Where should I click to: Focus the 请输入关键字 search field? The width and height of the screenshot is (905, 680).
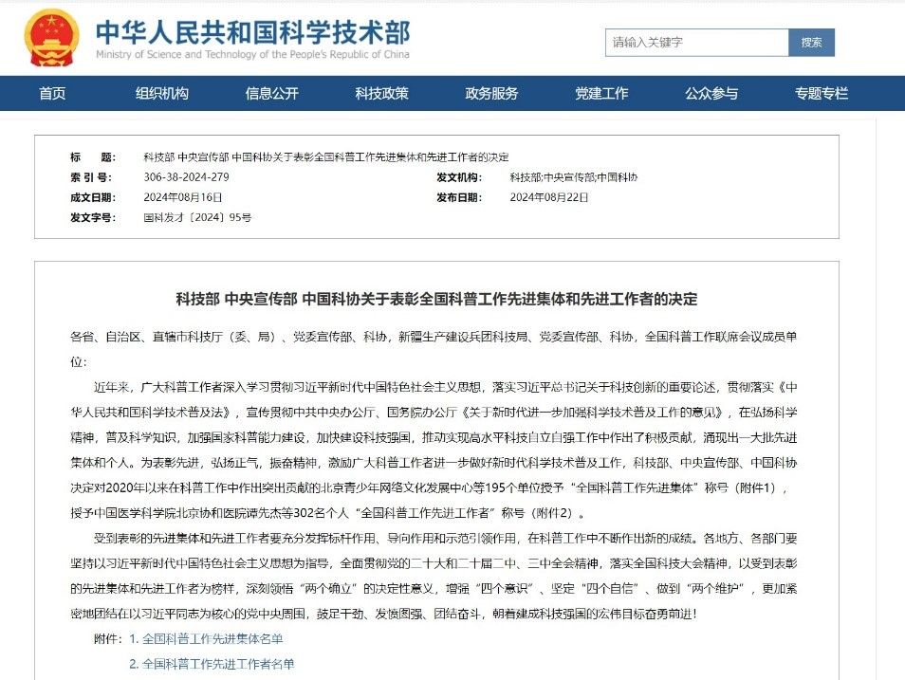pyautogui.click(x=696, y=43)
